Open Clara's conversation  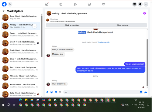(20, 60)
